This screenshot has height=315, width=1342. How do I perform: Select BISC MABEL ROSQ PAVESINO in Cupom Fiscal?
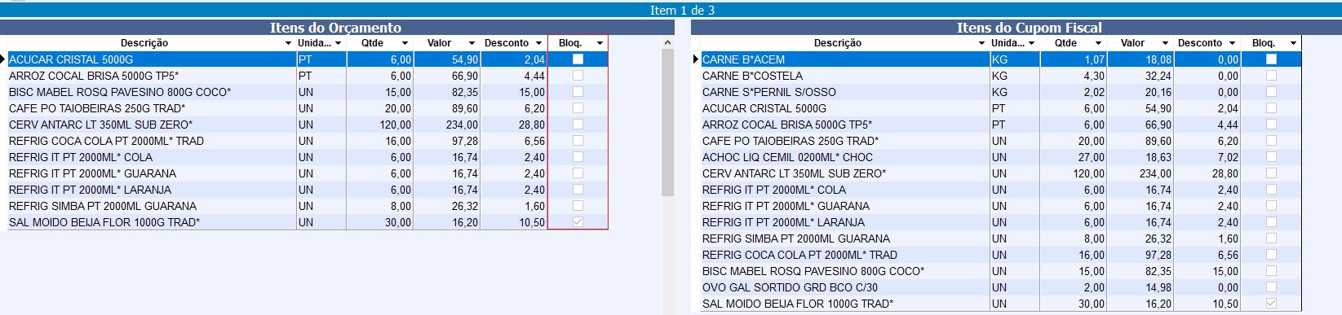[x=1001, y=271]
